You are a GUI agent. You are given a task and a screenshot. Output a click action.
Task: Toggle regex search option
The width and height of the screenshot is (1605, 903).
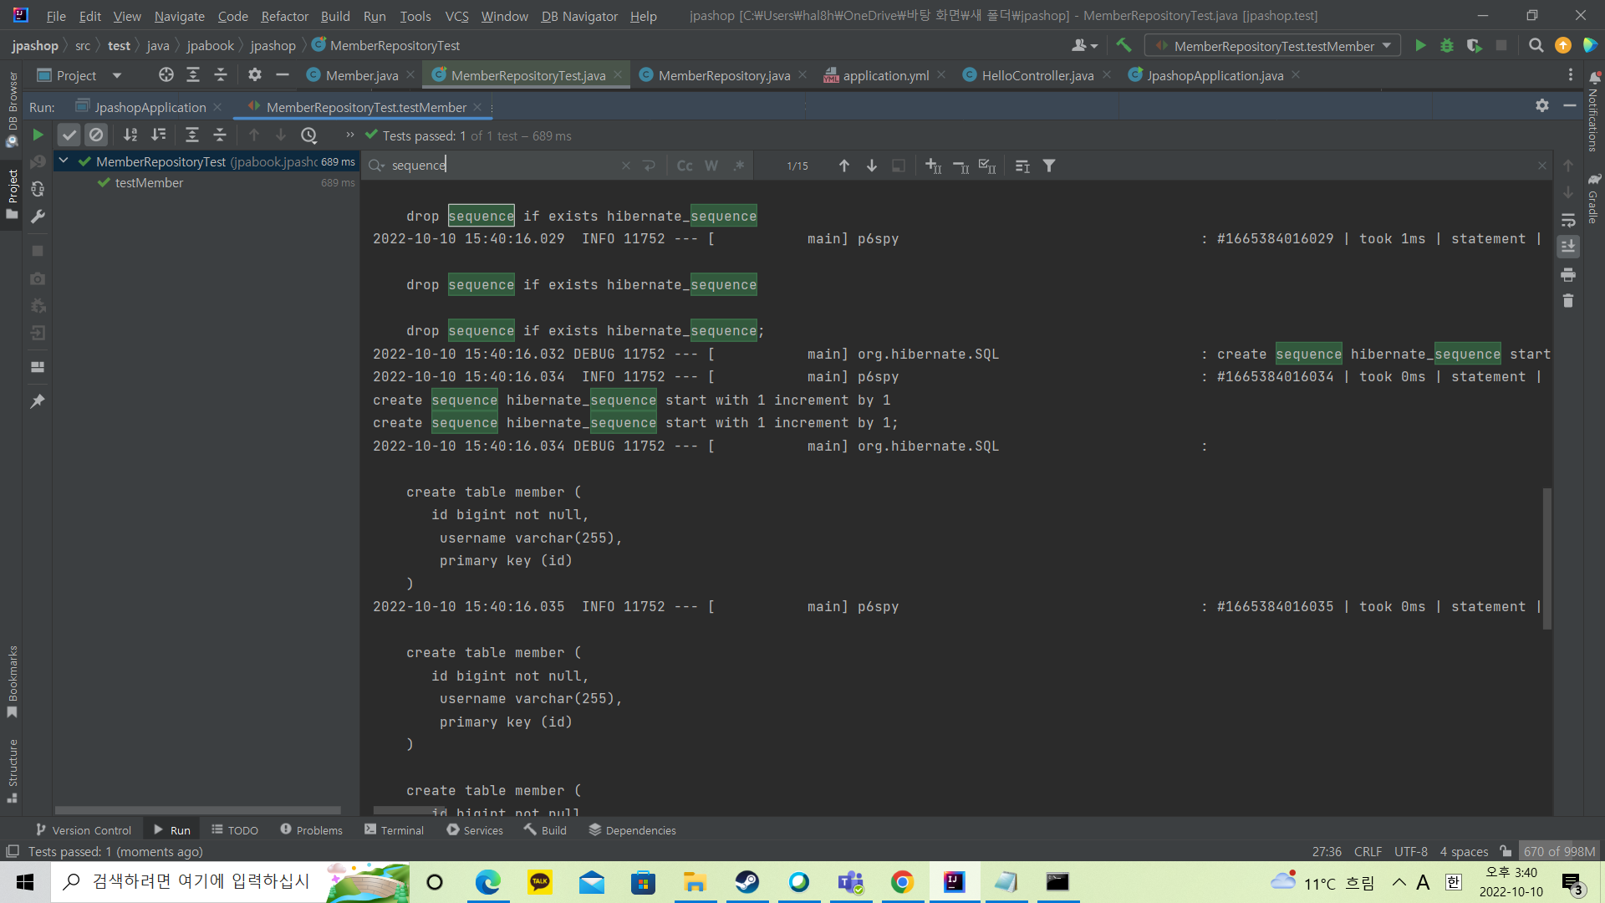(x=739, y=166)
